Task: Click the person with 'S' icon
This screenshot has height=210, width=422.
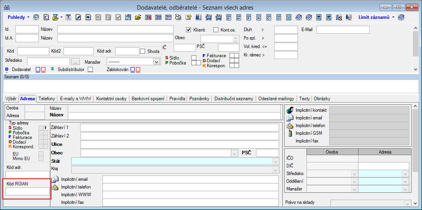Action: 339,17
